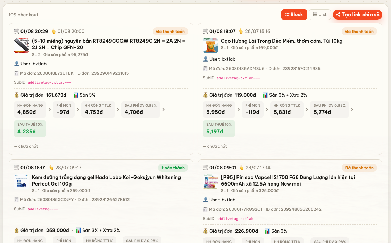Click the Tạo link chia sẻ button

358,15
